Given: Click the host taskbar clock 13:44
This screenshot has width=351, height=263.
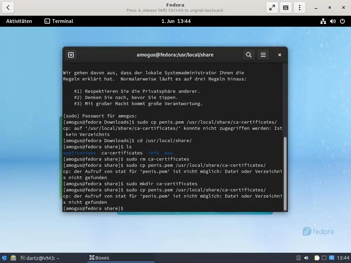Looking at the screenshot, I should pyautogui.click(x=343, y=258).
